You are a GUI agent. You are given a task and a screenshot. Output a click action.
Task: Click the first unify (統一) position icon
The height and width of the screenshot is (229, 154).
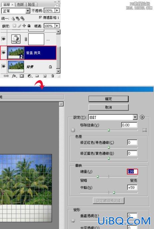(x=13, y=18)
